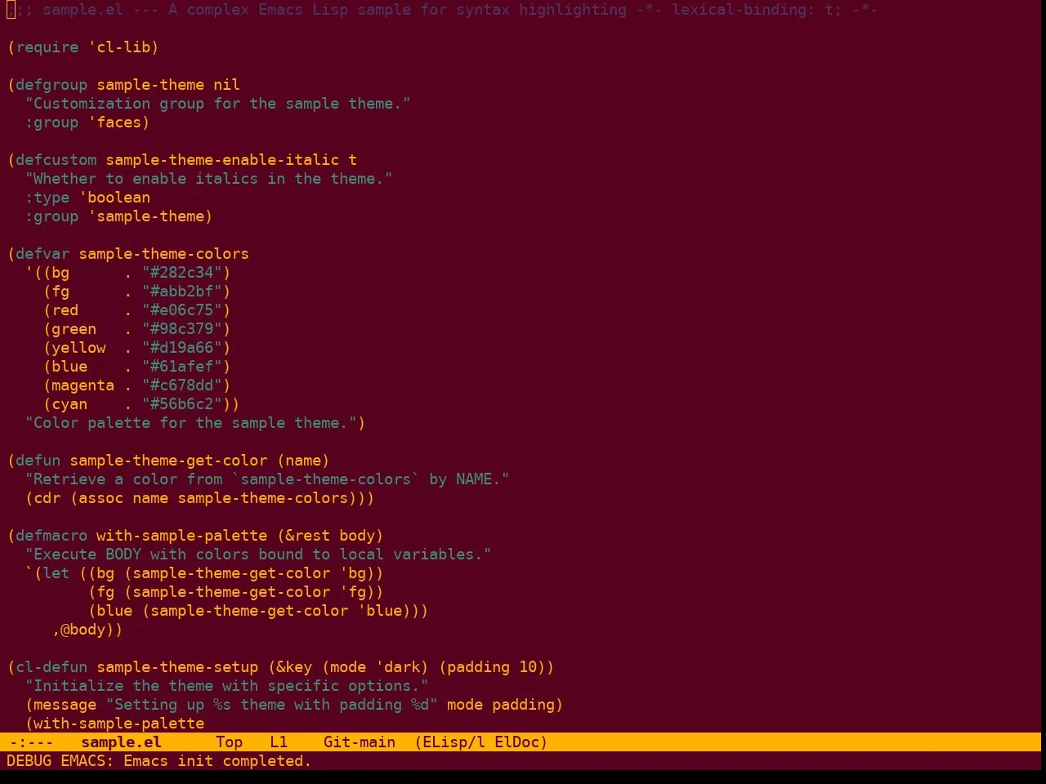Click the string "Execute BODY with colors bound to local variables."

[x=258, y=555]
